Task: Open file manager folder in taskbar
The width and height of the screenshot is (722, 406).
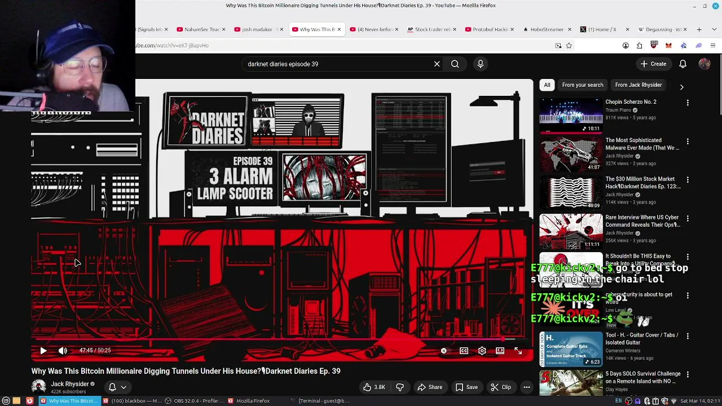Action: point(16,401)
